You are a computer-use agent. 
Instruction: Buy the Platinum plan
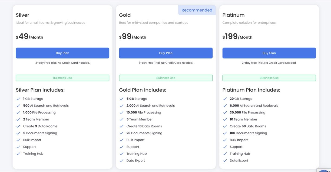coord(269,53)
